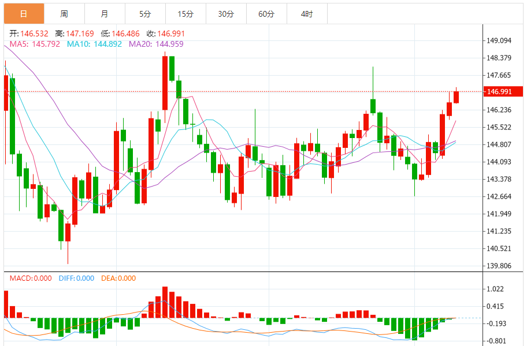Click the MA20: 144.959 indicator label
This screenshot has height=346, width=527.
click(x=156, y=44)
